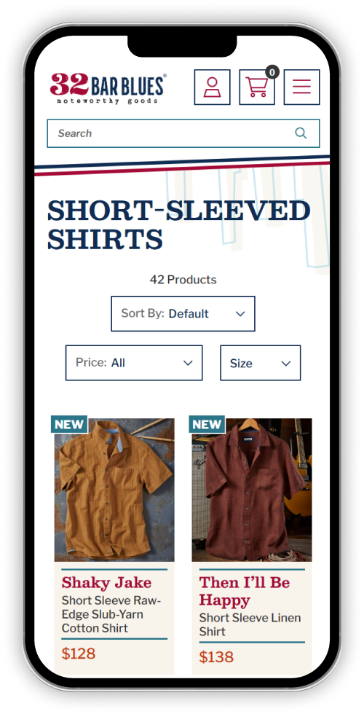The height and width of the screenshot is (714, 364).
Task: Open the Size filter dropdown
Action: [261, 363]
